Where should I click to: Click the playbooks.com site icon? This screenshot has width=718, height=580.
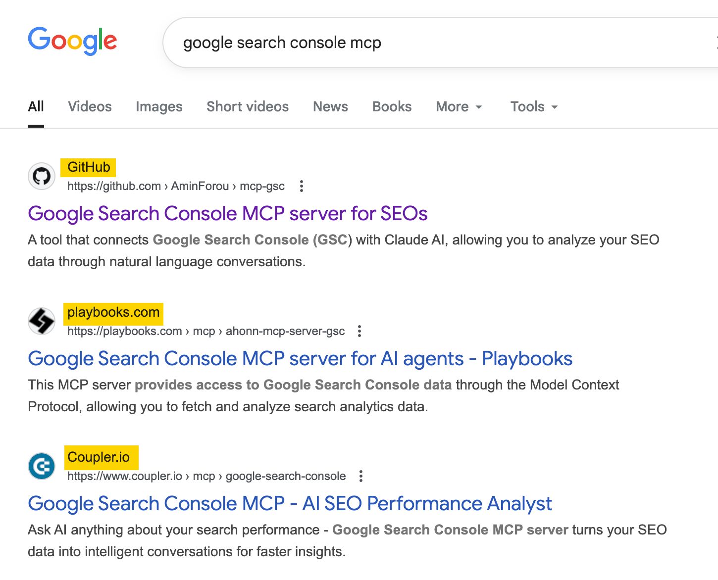point(42,320)
